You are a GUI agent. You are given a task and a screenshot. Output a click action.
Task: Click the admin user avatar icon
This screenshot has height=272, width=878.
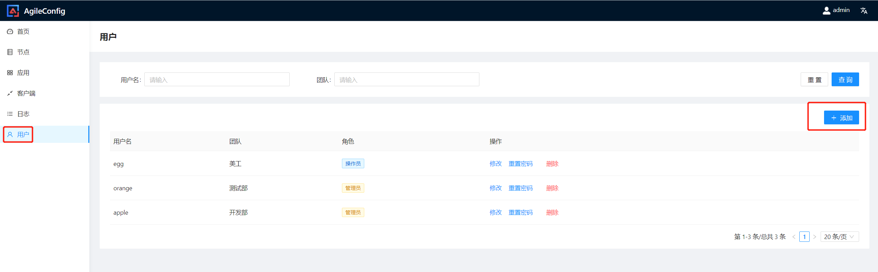(826, 11)
